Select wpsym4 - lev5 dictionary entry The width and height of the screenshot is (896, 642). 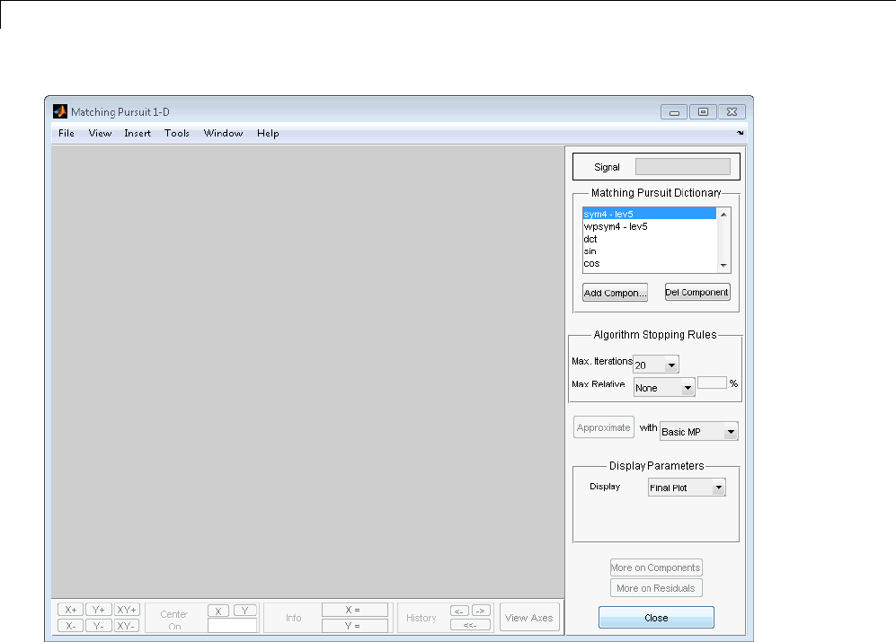coord(649,226)
